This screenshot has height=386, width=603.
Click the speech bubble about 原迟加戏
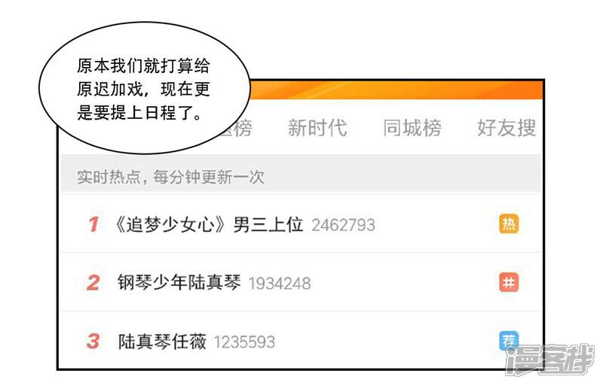click(x=145, y=88)
